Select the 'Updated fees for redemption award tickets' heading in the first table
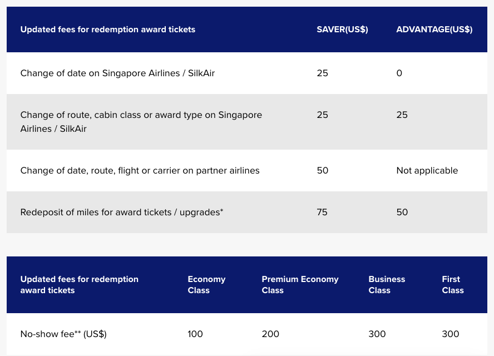The width and height of the screenshot is (494, 356). 108,29
